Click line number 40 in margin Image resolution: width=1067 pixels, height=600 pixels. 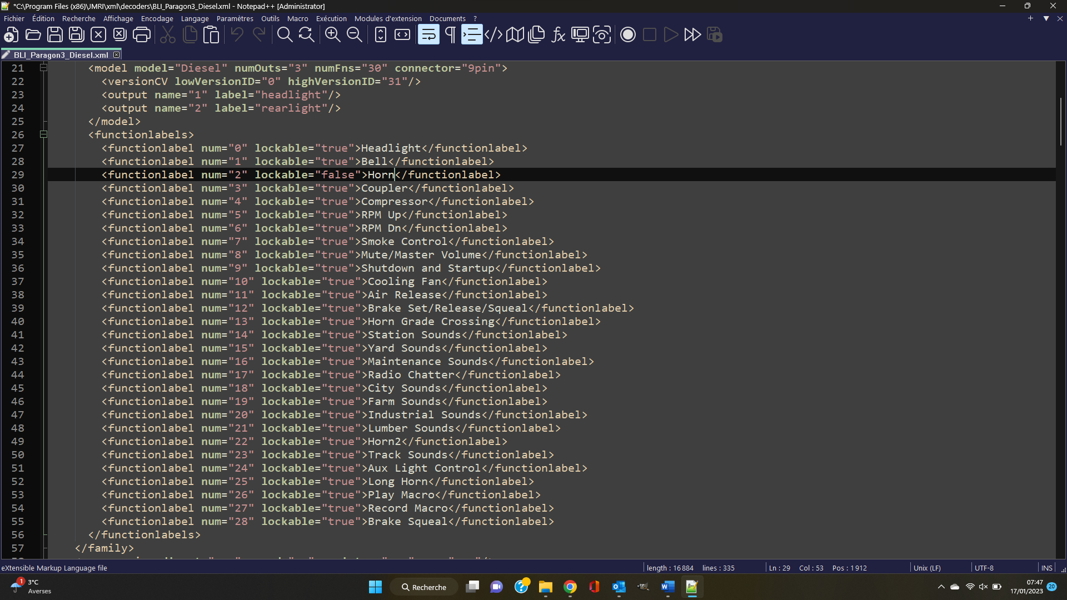pyautogui.click(x=18, y=322)
